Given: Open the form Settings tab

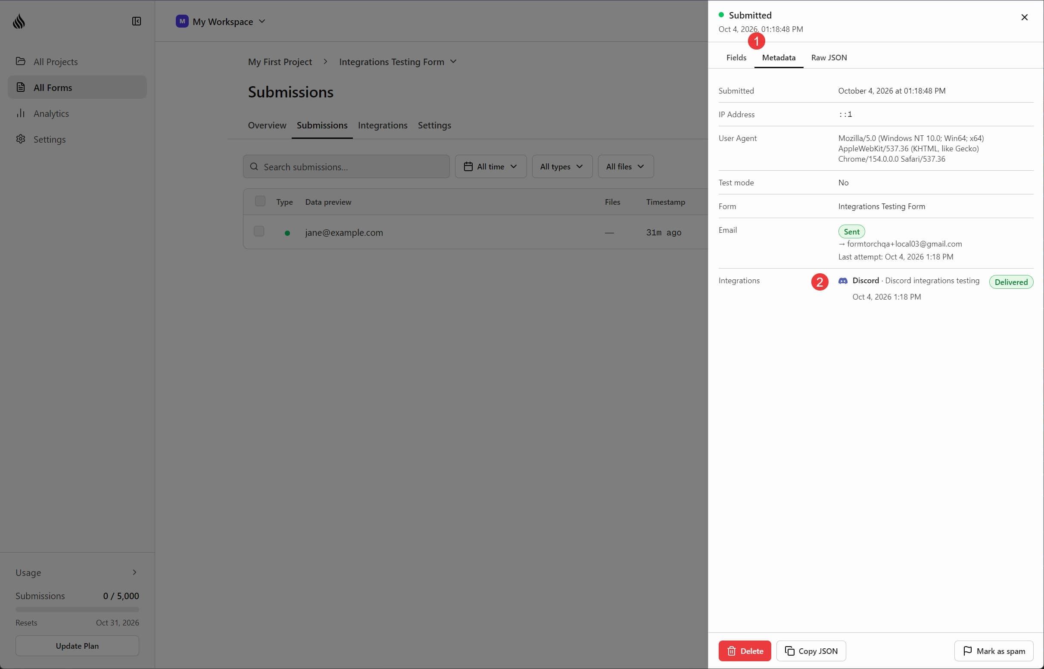Looking at the screenshot, I should point(434,125).
